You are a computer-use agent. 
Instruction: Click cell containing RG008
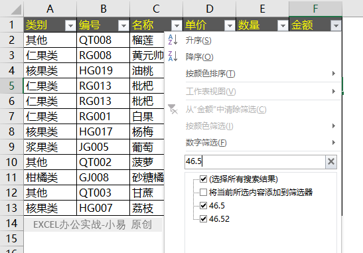click(x=104, y=55)
